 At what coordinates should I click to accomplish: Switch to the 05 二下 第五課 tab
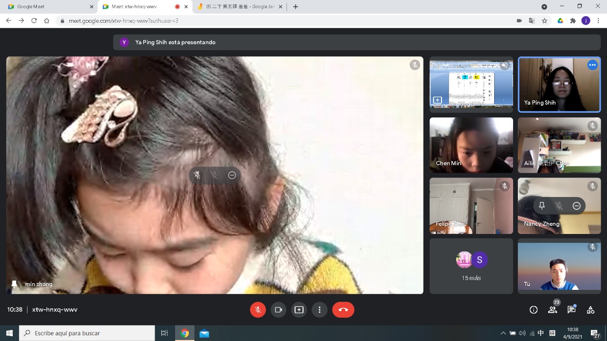pyautogui.click(x=239, y=7)
